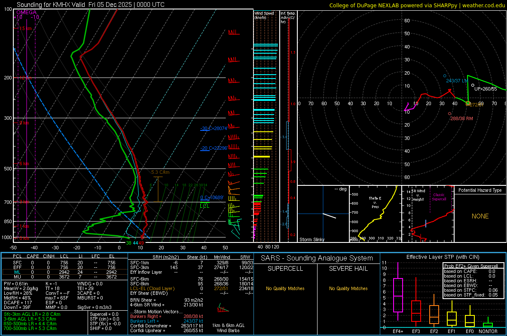The image size is (507, 336).
Task: Select the 'Wind Speed (knots)' panel header
Action: (x=264, y=15)
